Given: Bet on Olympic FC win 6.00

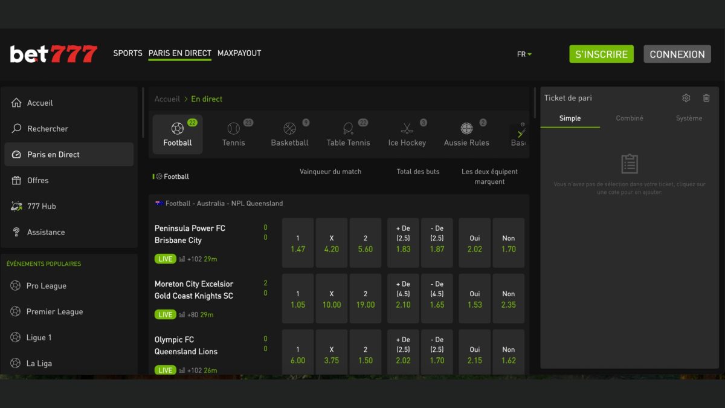Looking at the screenshot, I should pyautogui.click(x=298, y=352).
